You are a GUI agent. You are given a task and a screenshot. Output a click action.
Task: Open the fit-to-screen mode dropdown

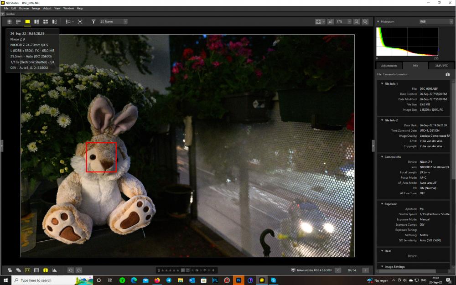[x=320, y=21]
